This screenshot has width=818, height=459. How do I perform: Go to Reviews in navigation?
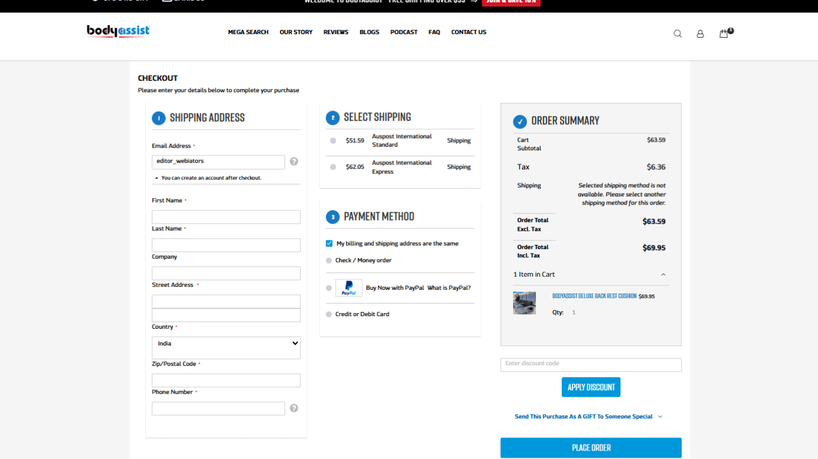pos(336,32)
